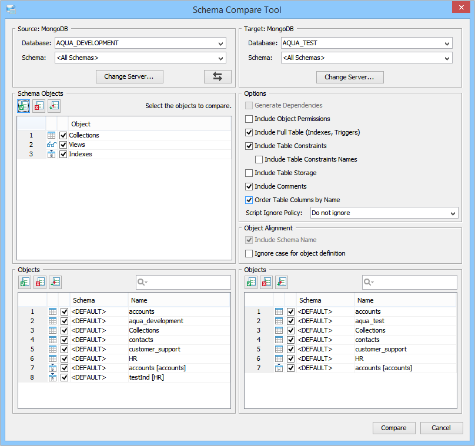This screenshot has height=446, width=475.
Task: Click index icon of target accounts [accounts] row
Action: (279, 368)
